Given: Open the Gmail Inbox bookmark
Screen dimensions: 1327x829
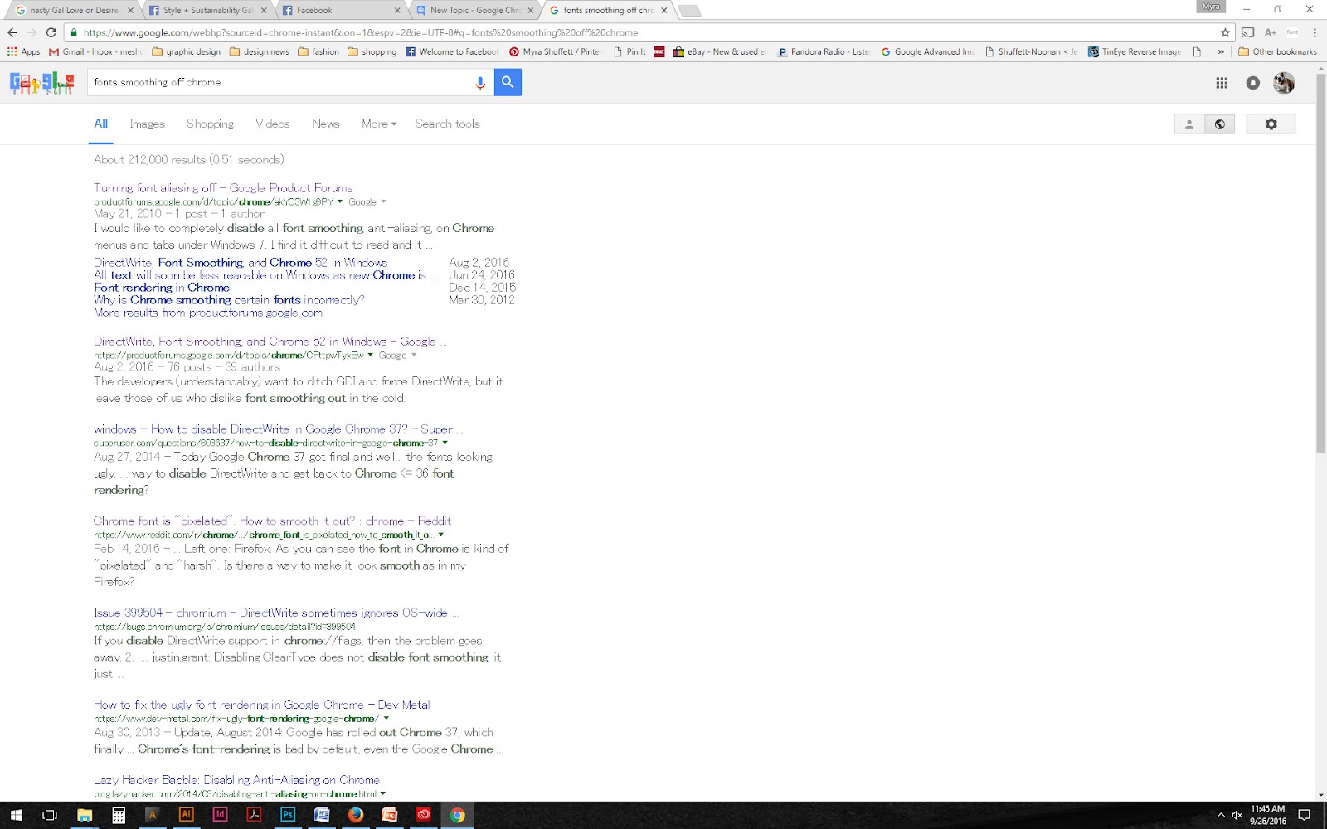Looking at the screenshot, I should point(95,51).
